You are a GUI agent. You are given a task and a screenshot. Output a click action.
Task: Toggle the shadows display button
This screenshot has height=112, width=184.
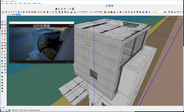tap(75, 12)
